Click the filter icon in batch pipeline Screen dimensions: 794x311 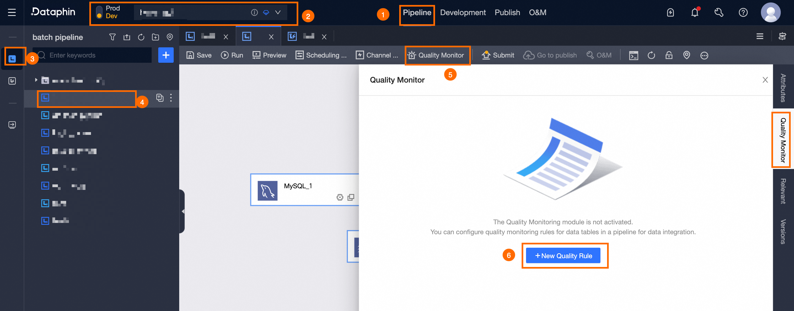pos(112,37)
